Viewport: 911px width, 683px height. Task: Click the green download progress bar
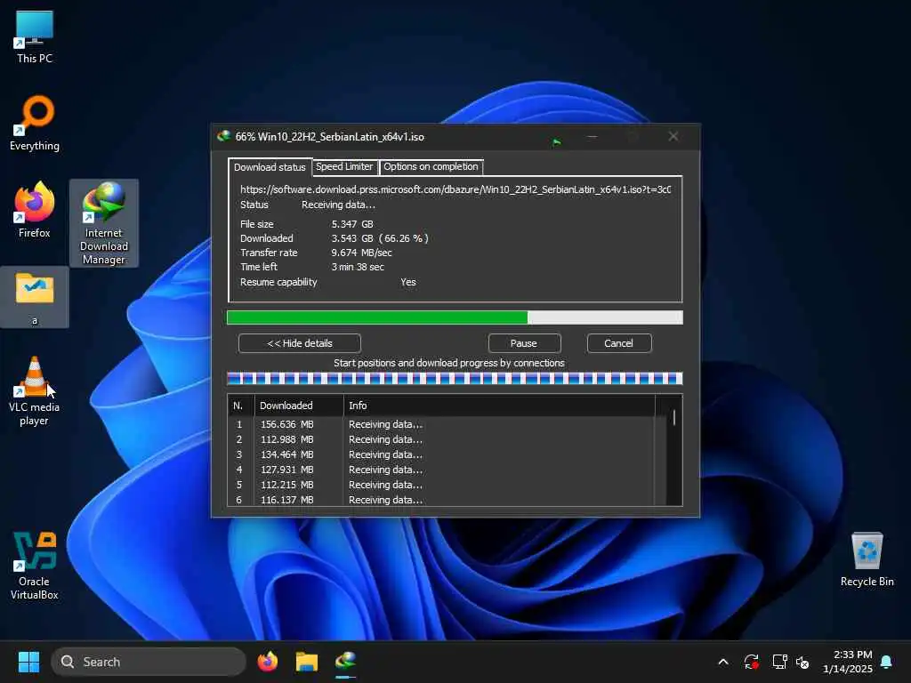tap(455, 317)
